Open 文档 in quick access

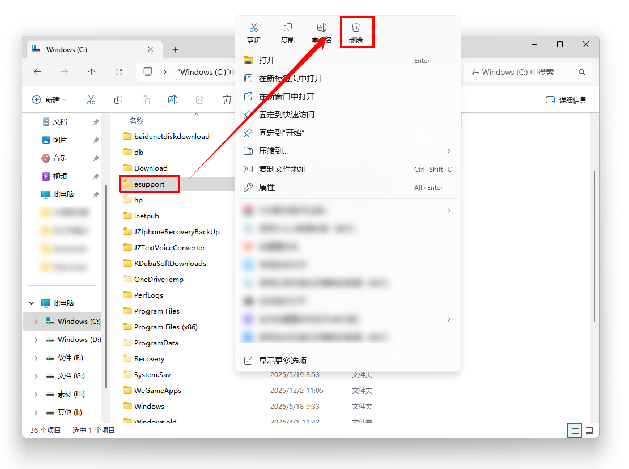click(60, 122)
